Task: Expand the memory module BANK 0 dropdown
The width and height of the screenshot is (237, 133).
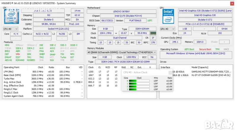Action: click(x=122, y=52)
